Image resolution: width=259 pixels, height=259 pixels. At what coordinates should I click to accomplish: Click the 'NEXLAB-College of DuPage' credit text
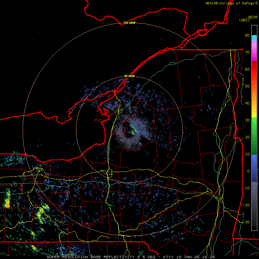coord(230,3)
